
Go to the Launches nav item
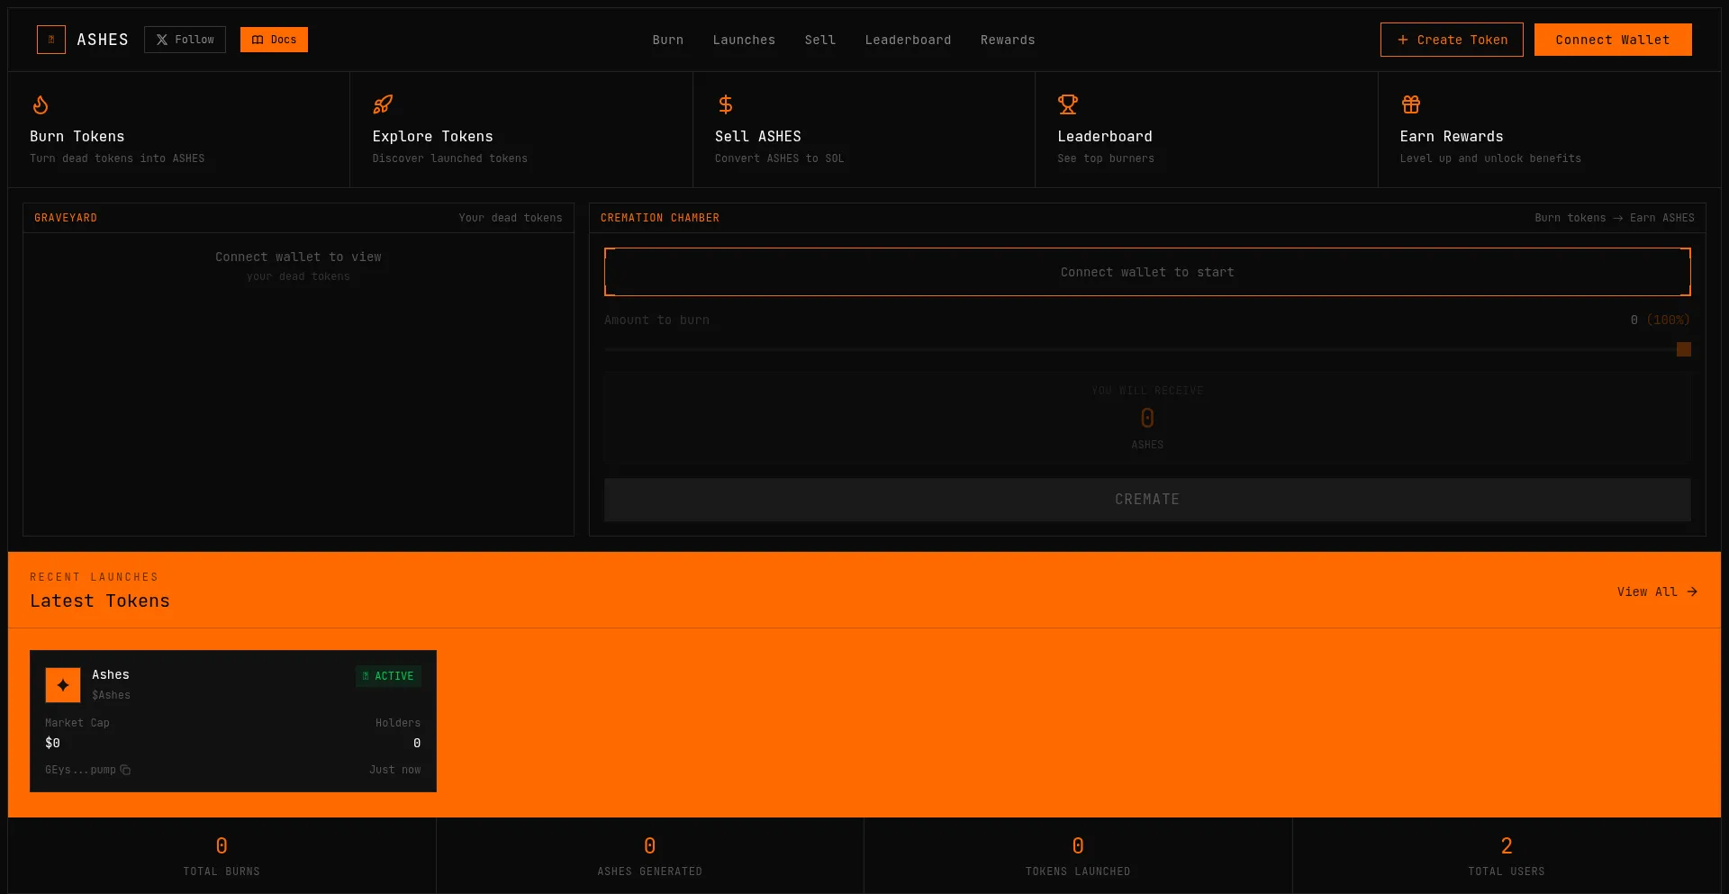[744, 41]
